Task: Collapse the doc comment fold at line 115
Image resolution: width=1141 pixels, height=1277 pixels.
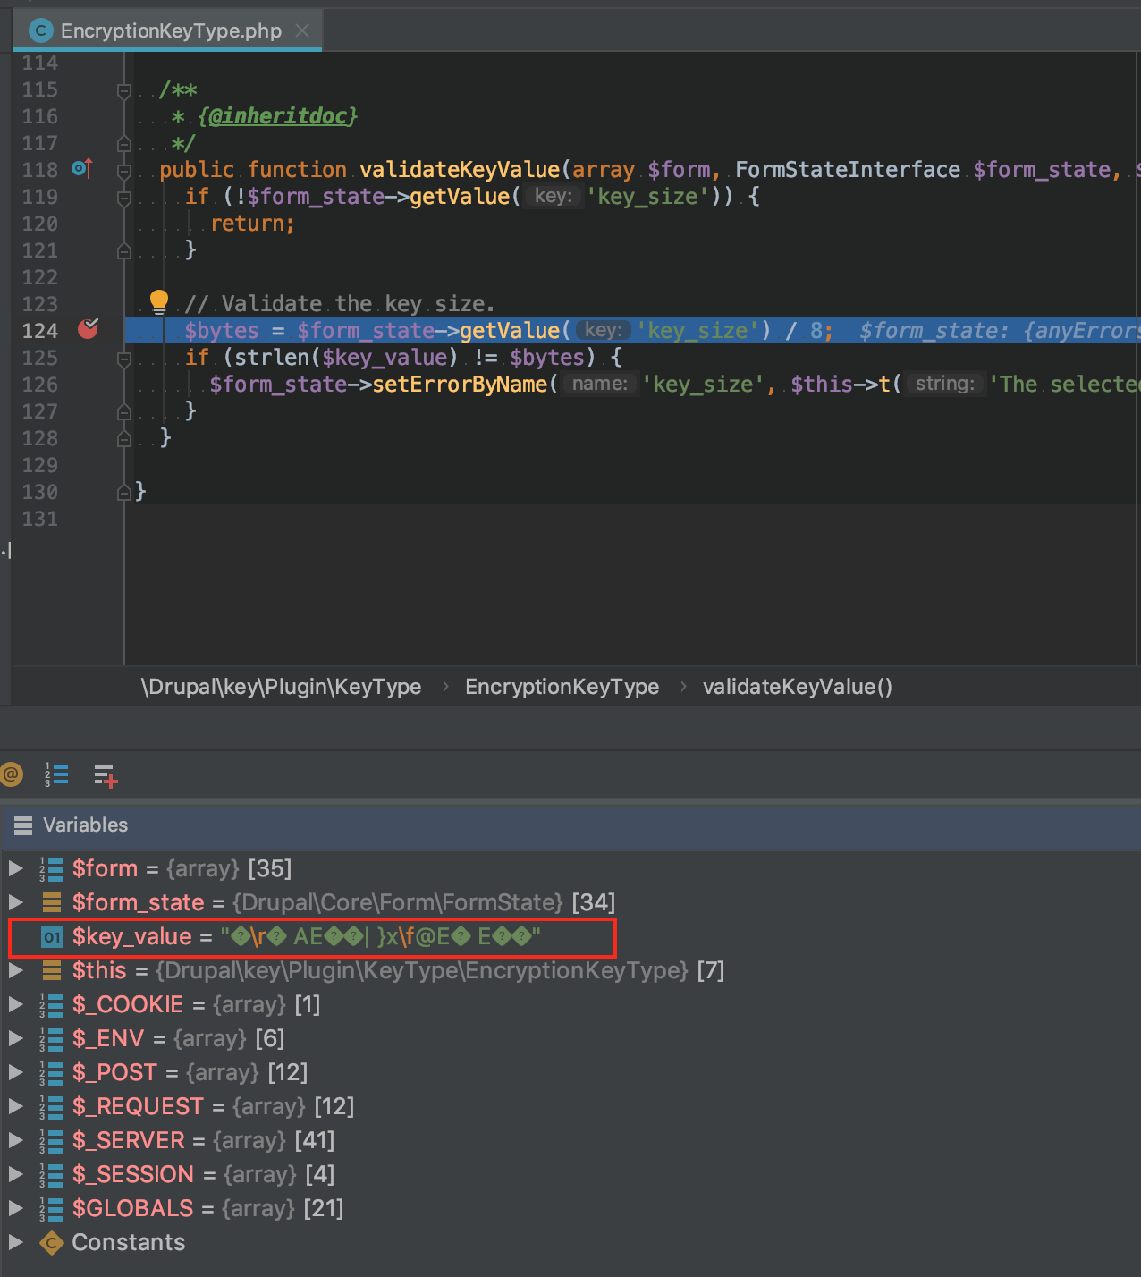Action: (x=124, y=90)
